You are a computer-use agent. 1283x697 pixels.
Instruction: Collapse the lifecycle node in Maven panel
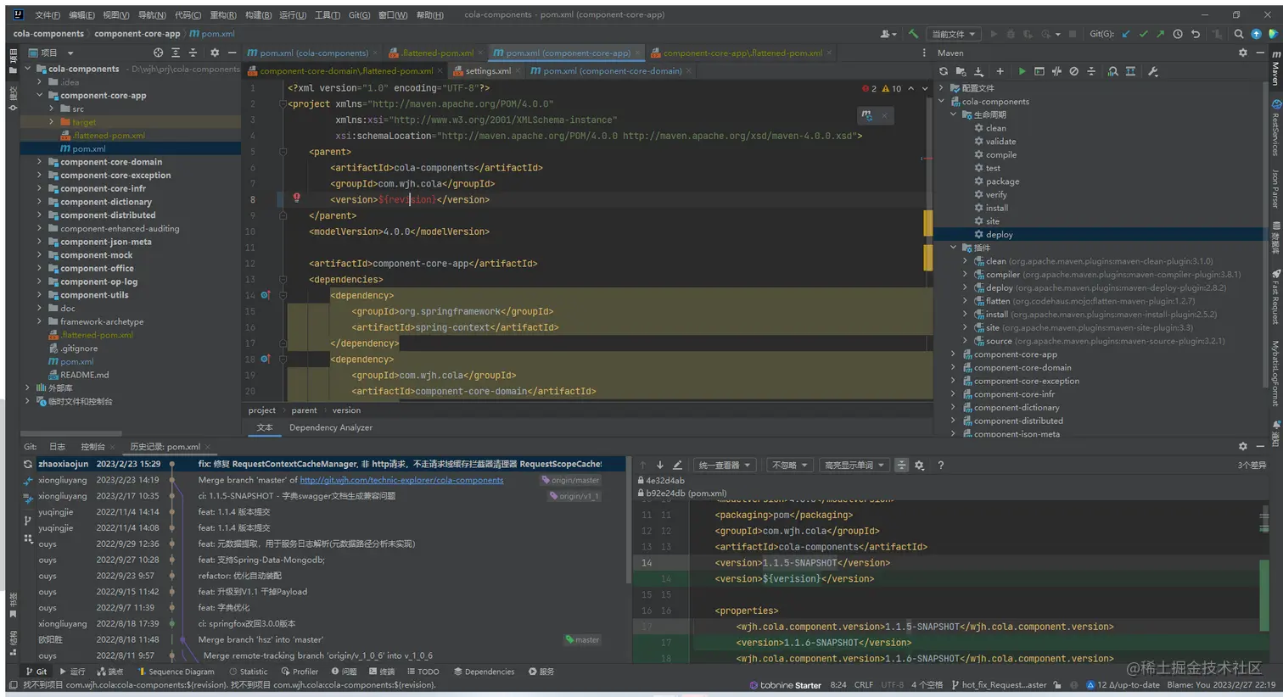pyautogui.click(x=953, y=114)
